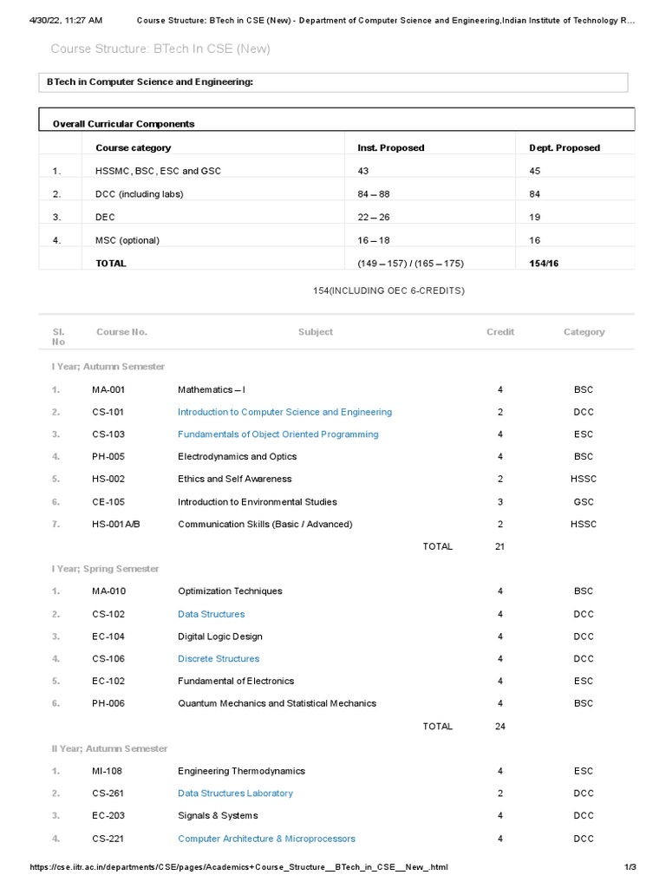Click the CS-102 Data Structures course link
Viewport: 666px width, 888px height.
point(211,614)
